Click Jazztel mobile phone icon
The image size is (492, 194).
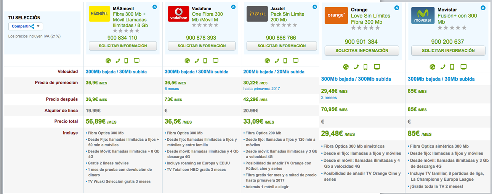pos(285,60)
